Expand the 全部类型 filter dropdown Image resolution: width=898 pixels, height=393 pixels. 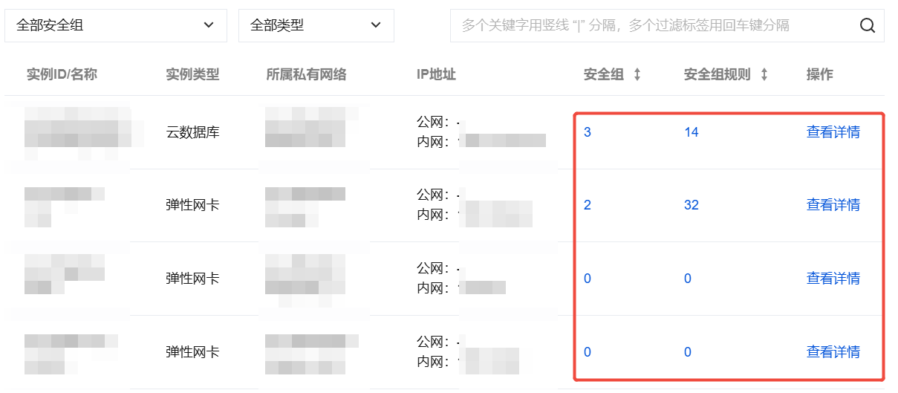click(x=316, y=26)
